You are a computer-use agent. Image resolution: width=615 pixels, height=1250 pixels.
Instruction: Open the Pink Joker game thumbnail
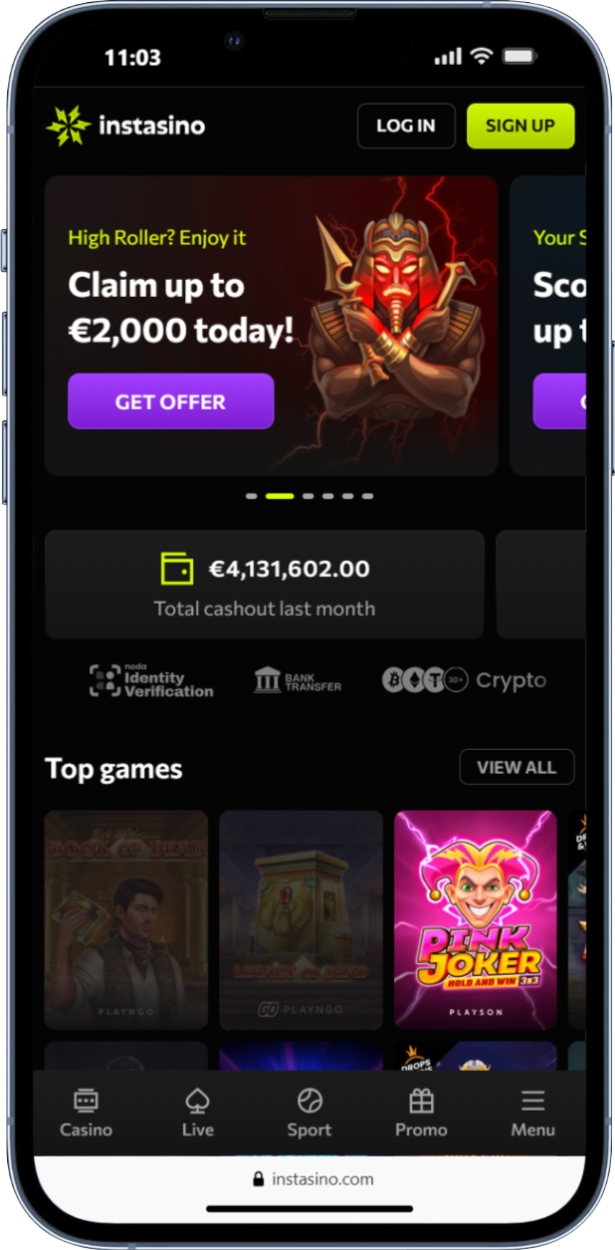[x=476, y=919]
